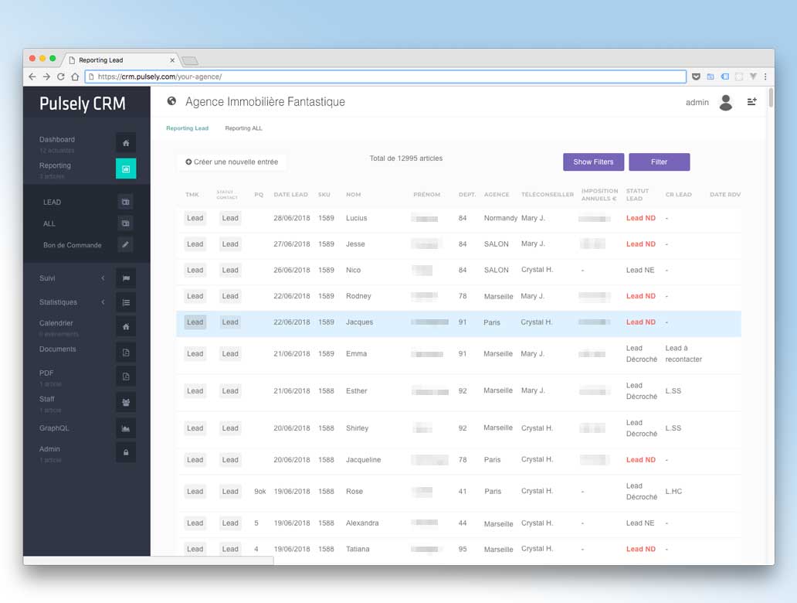Open the GraphQL area-chart icon

tap(126, 428)
